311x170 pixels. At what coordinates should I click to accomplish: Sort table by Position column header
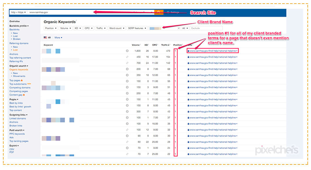point(177,45)
